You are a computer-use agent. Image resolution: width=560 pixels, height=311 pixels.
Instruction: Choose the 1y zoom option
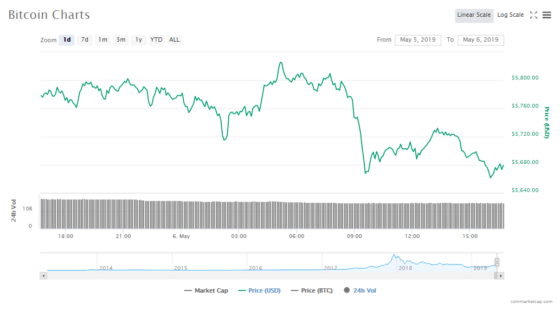tap(139, 40)
